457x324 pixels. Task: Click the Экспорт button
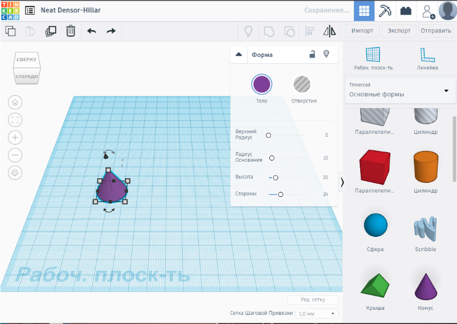pos(399,31)
